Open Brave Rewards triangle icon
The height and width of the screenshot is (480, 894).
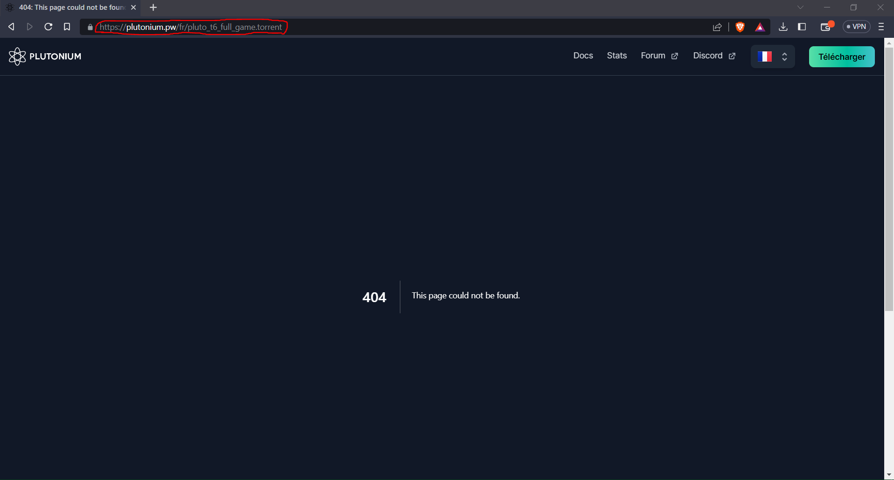click(760, 27)
